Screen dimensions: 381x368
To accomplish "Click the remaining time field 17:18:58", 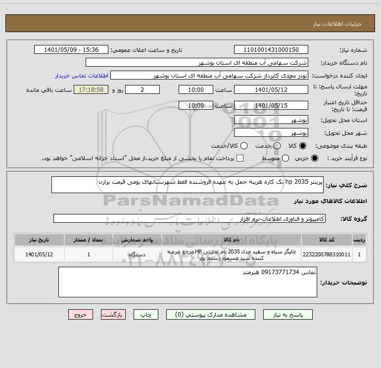I will [x=91, y=89].
